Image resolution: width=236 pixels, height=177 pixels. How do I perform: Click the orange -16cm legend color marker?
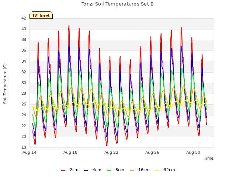pos(132,170)
